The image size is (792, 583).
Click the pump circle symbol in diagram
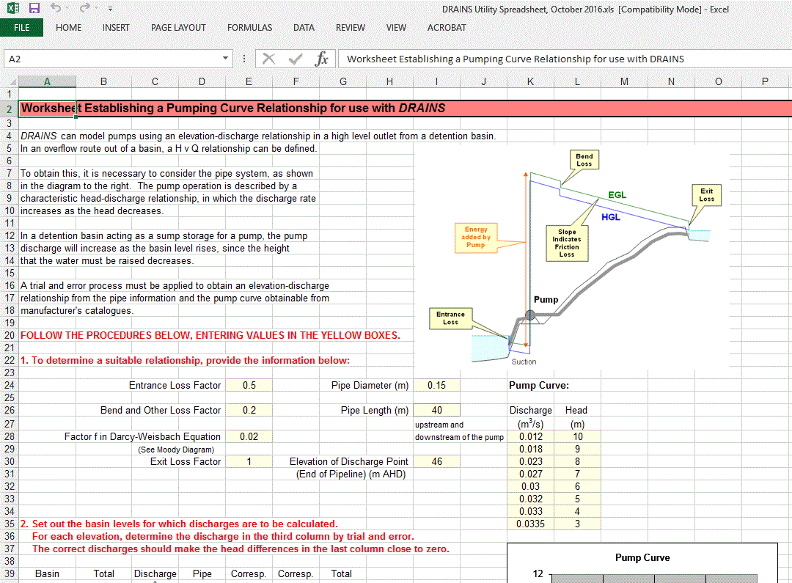[x=530, y=315]
